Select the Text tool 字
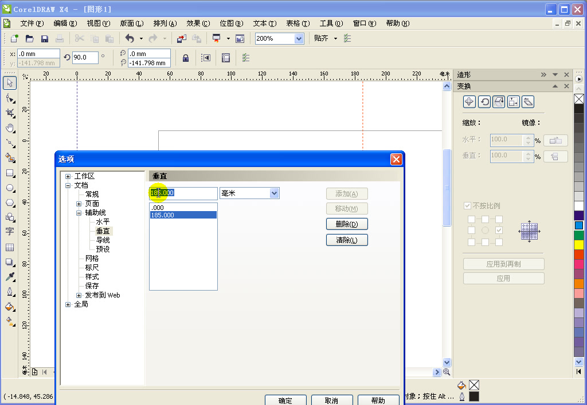Viewport: 587px width, 405px height. [x=10, y=232]
